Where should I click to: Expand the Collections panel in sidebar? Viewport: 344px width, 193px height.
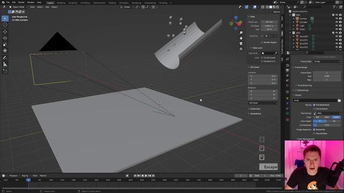254,109
